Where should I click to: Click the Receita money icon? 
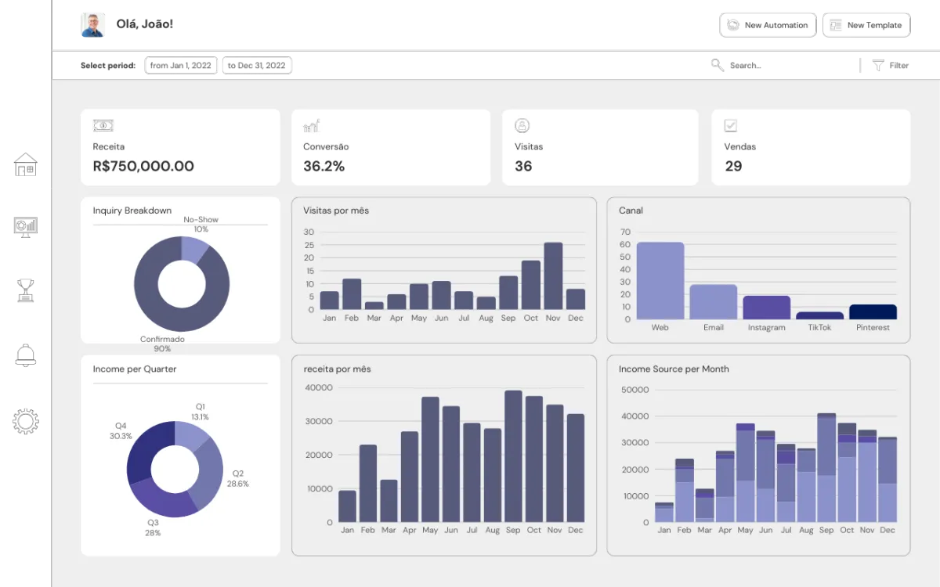pos(103,125)
